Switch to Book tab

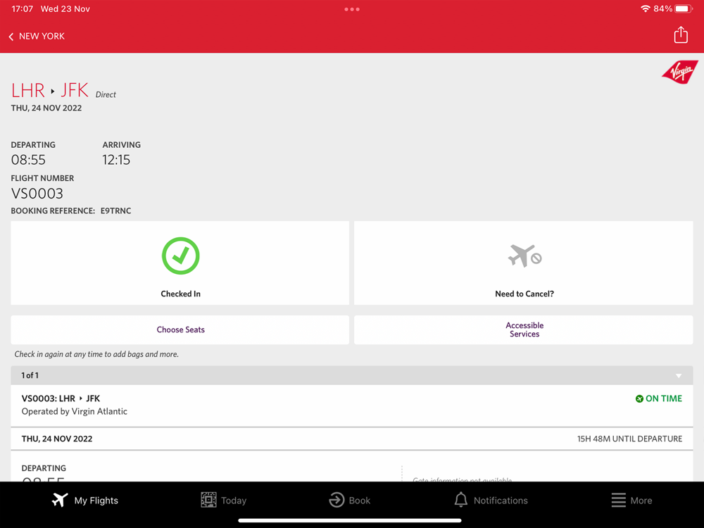tap(350, 500)
